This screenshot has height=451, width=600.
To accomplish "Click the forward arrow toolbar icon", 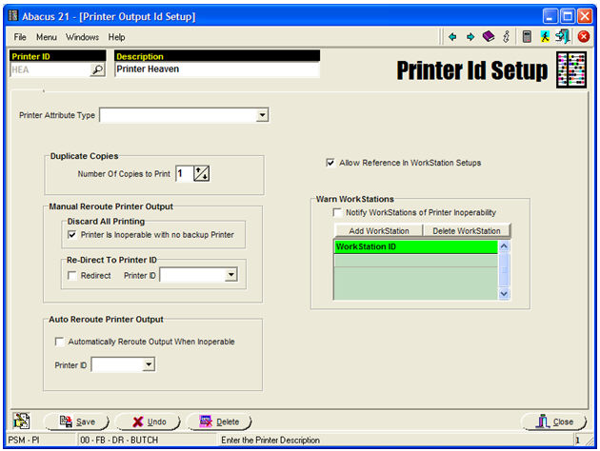I will 470,36.
